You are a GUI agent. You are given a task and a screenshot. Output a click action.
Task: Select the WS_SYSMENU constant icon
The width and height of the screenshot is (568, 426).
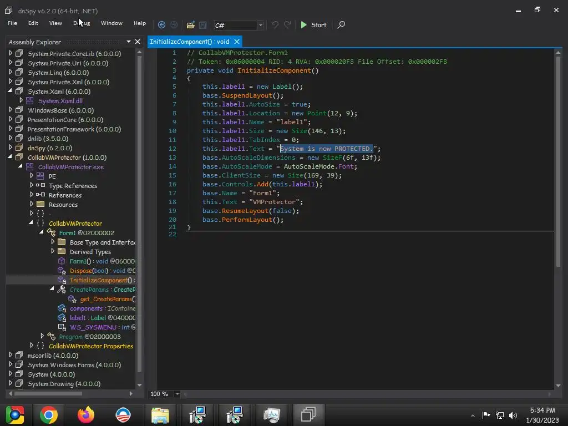pos(62,327)
